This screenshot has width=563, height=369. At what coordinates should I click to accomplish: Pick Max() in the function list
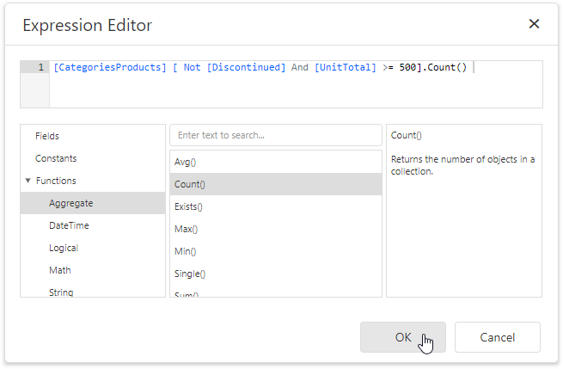187,229
